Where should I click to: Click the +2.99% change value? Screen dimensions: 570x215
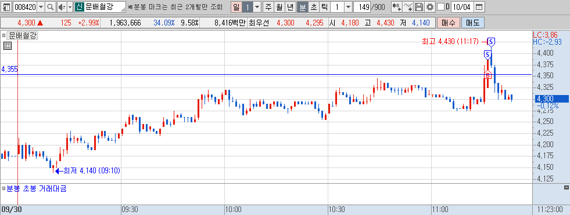pos(88,23)
